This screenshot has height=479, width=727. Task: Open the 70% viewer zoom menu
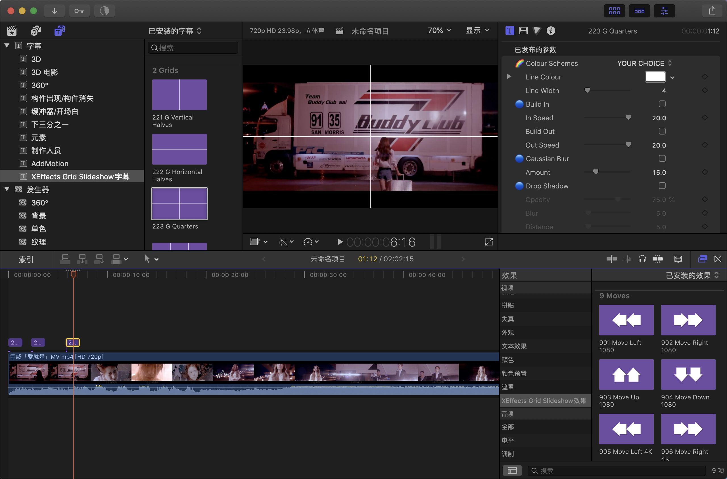click(x=439, y=30)
